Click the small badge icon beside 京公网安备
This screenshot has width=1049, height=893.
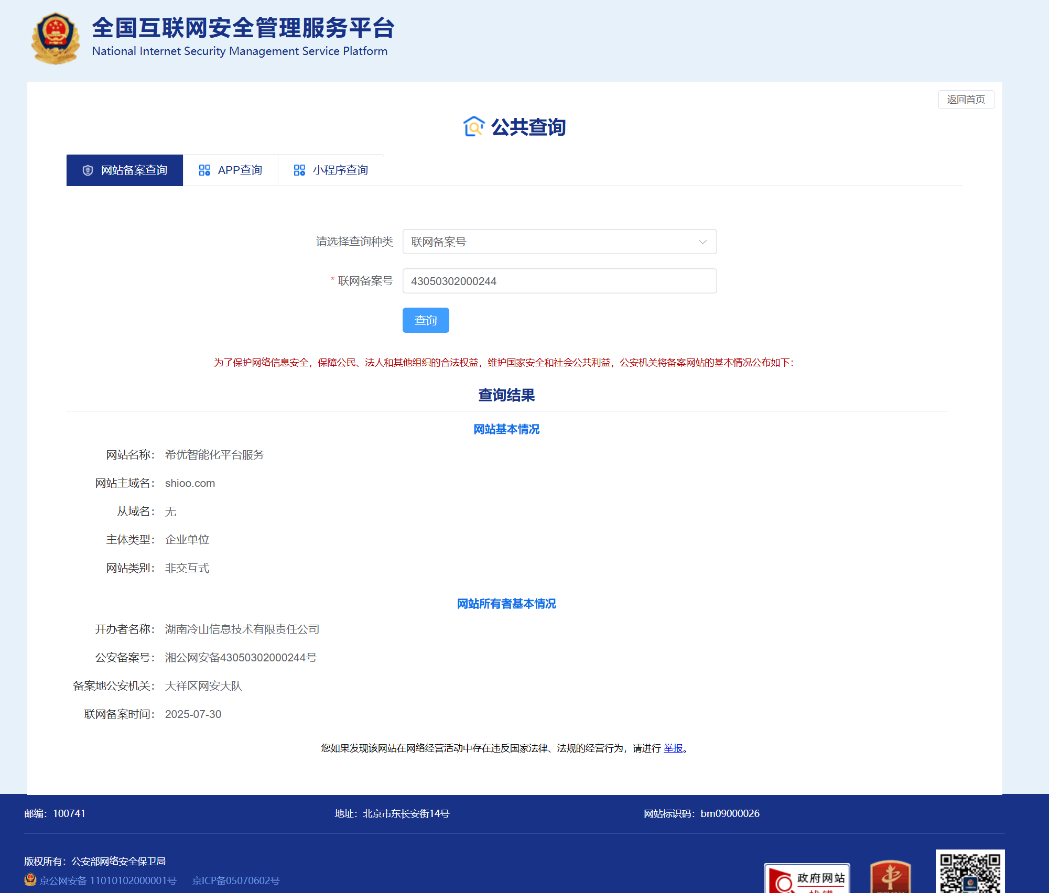point(30,879)
